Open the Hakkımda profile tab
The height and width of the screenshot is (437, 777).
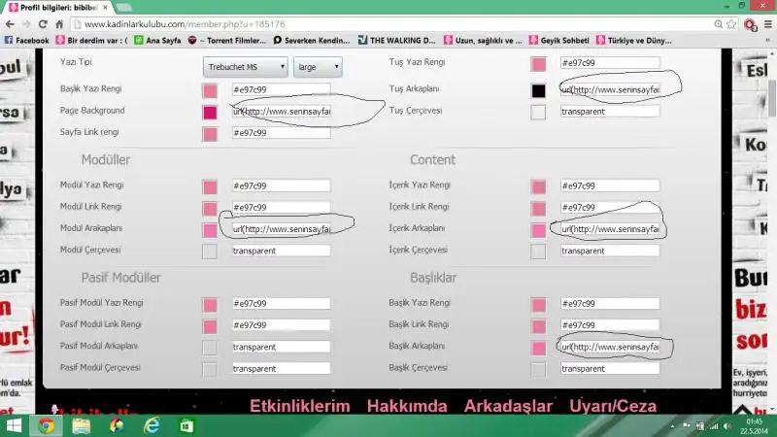pyautogui.click(x=407, y=406)
